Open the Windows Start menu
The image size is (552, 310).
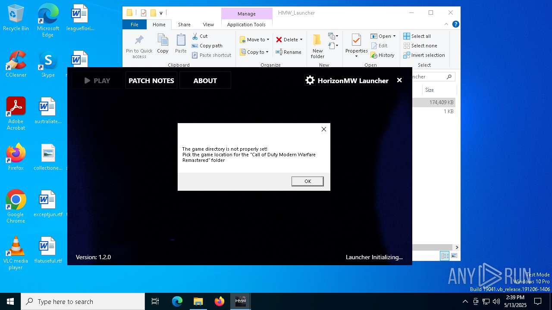click(10, 301)
